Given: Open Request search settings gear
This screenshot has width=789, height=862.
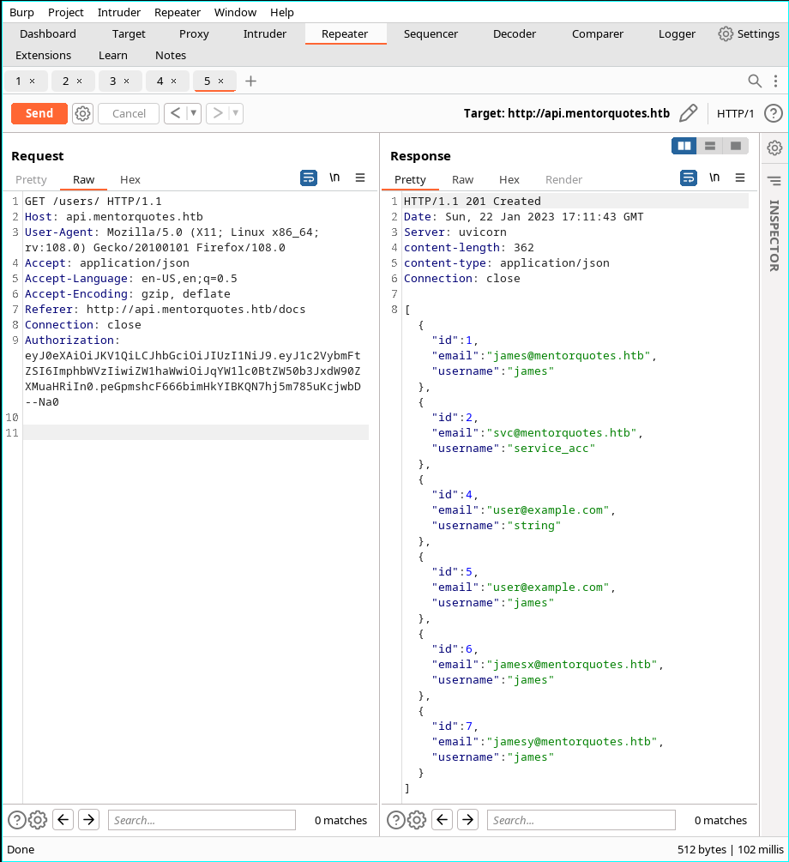Looking at the screenshot, I should [38, 820].
